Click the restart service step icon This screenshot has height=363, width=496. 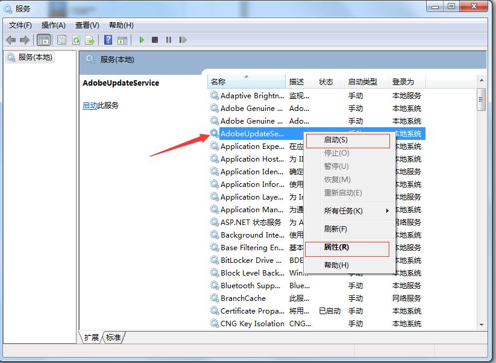[183, 40]
